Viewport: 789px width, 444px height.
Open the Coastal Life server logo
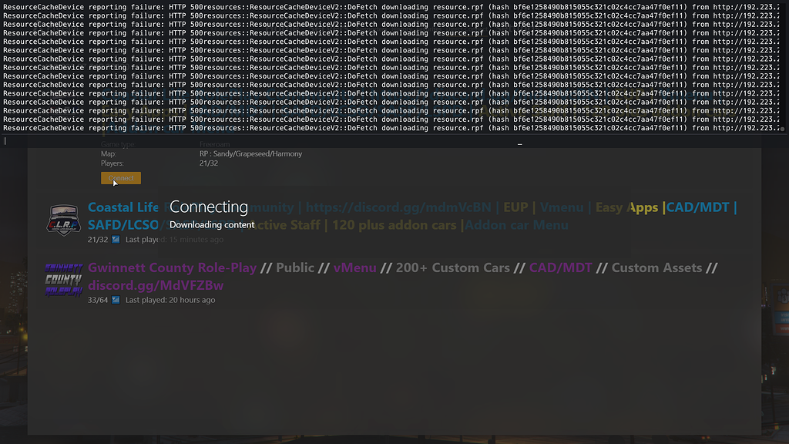pyautogui.click(x=63, y=220)
